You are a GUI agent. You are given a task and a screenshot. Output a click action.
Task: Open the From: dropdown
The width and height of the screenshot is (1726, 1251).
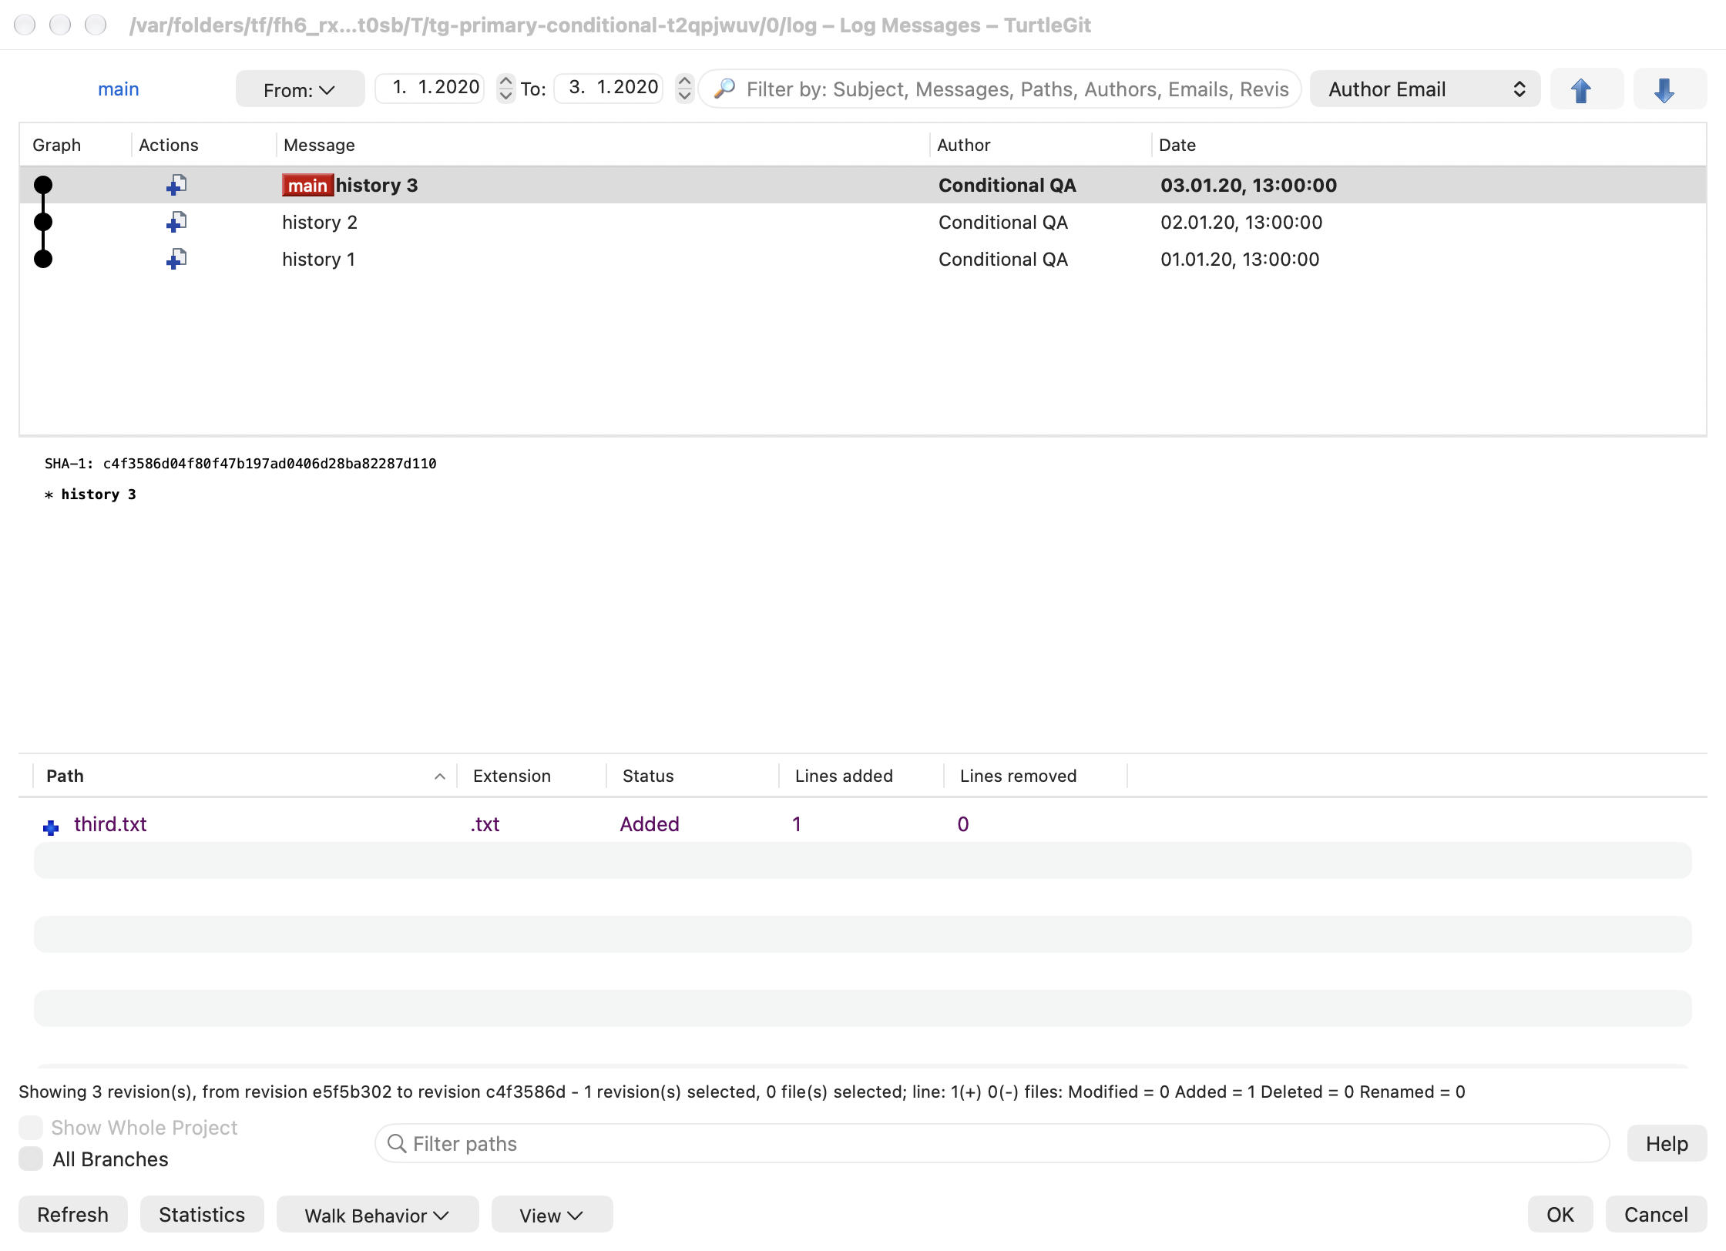coord(300,89)
